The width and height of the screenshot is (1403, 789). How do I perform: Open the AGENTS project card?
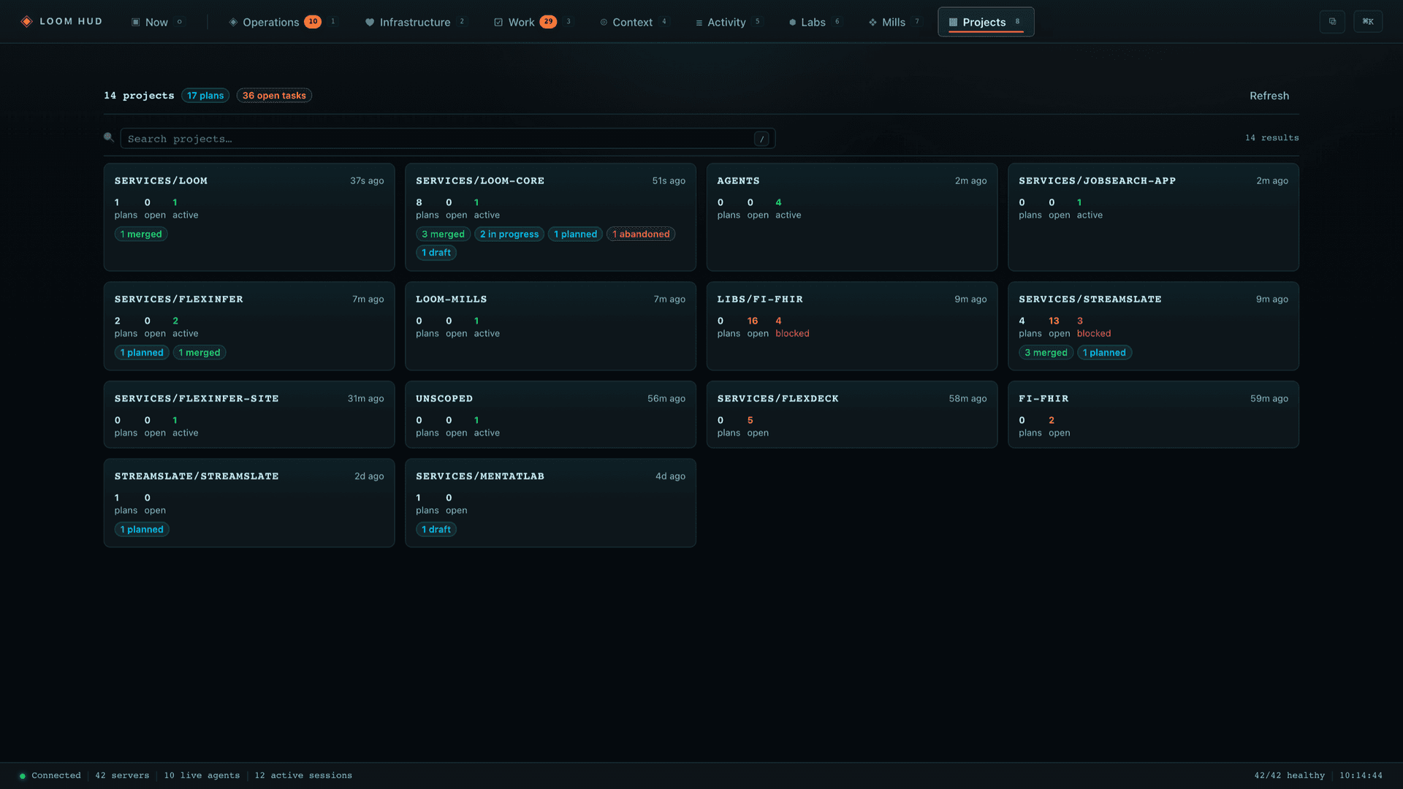point(852,217)
